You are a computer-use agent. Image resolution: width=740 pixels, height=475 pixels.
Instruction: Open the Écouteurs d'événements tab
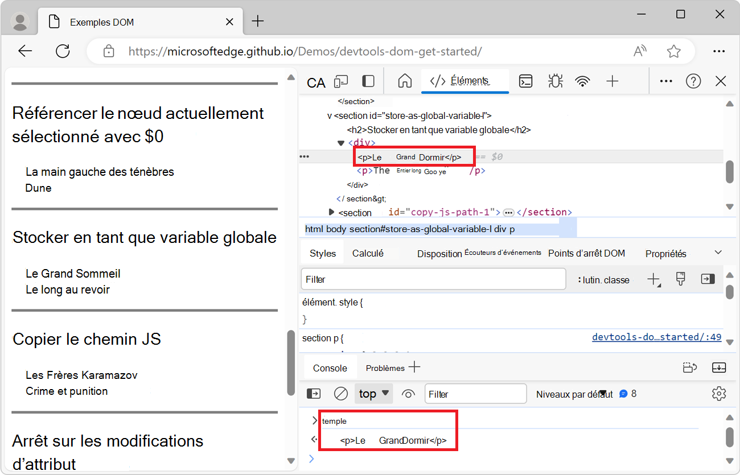click(x=503, y=253)
